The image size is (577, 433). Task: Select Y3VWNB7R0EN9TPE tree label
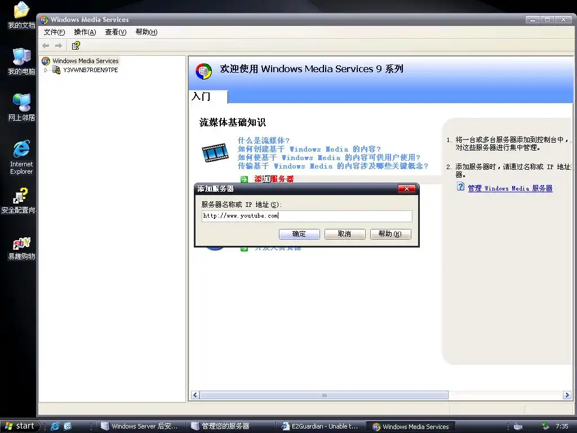[91, 70]
